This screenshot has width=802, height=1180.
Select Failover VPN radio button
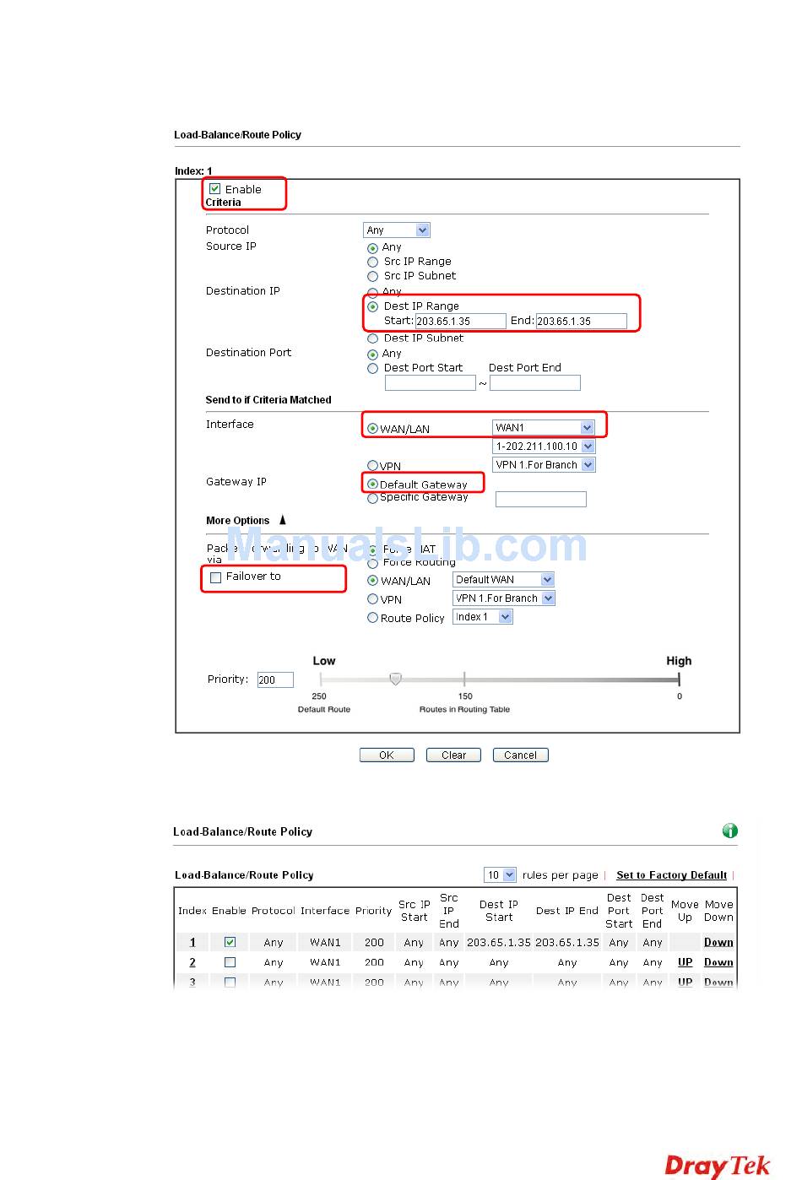click(x=372, y=599)
